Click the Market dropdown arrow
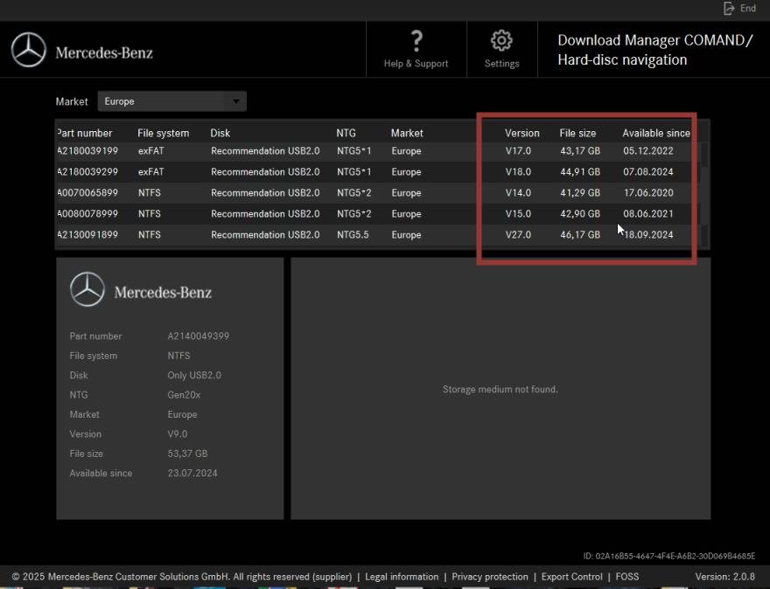Screen dimensions: 770x589 pyautogui.click(x=236, y=101)
